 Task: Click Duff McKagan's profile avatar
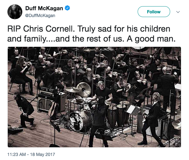coord(15,12)
